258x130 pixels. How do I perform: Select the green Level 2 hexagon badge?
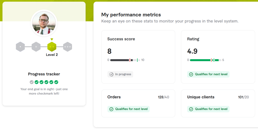point(52,46)
